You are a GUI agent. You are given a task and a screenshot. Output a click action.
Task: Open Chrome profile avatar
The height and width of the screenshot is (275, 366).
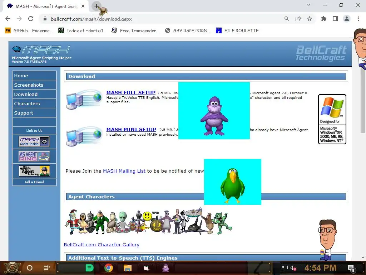coord(347,19)
